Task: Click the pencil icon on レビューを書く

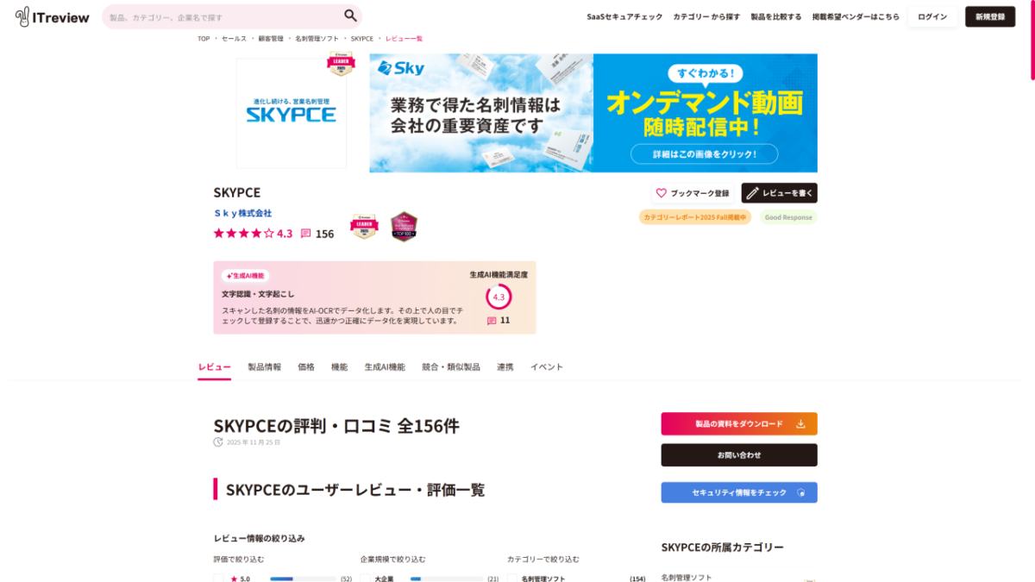Action: point(751,192)
